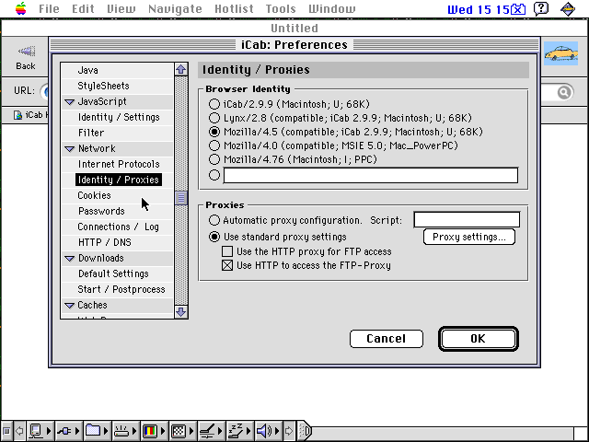Collapse the JavaScript category triangle

point(70,102)
